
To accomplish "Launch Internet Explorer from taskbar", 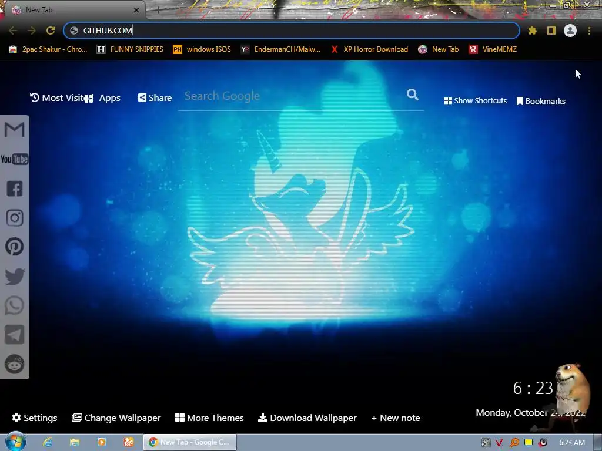I will (48, 442).
